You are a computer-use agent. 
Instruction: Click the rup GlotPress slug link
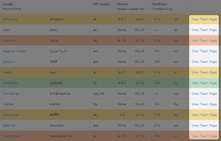[176, 94]
